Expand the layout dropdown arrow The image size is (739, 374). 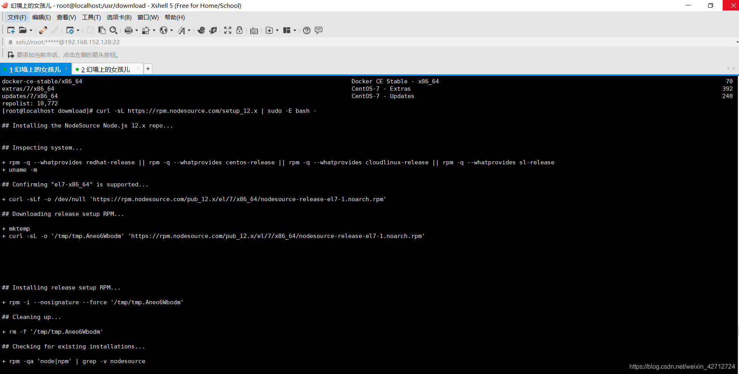coord(295,30)
